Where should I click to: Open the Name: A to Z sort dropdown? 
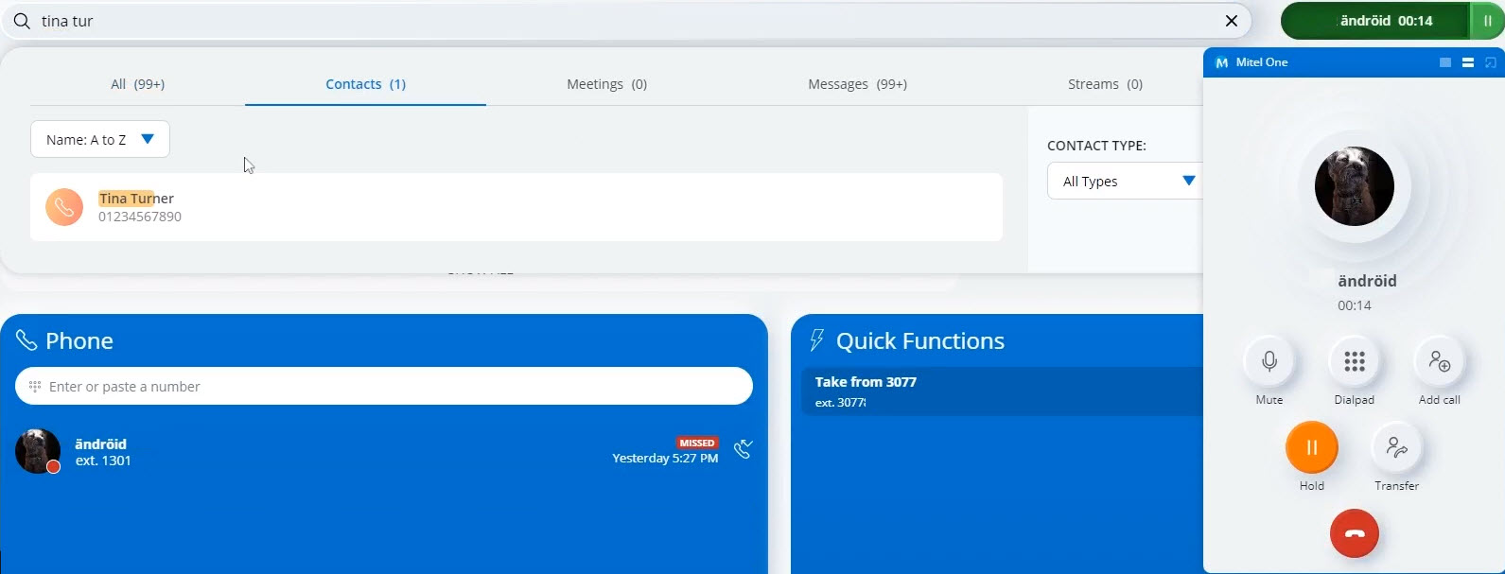coord(100,139)
